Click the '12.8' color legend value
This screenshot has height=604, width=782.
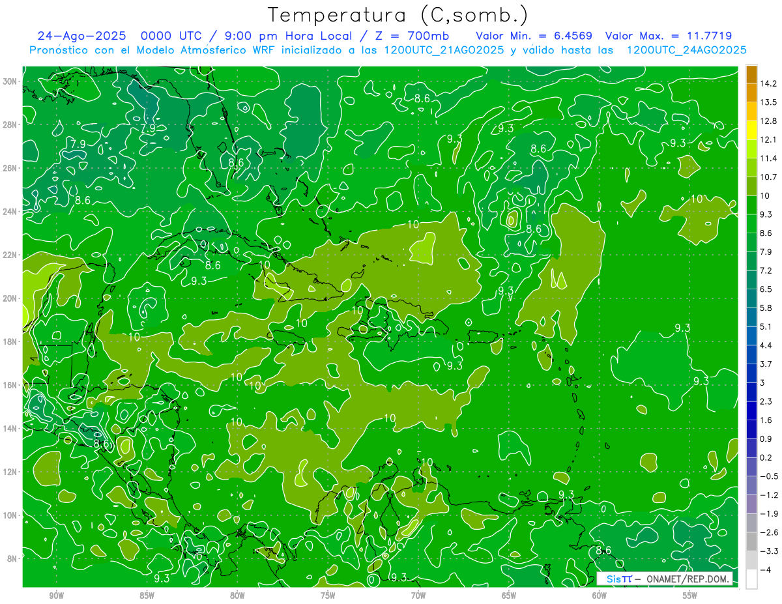(x=768, y=121)
